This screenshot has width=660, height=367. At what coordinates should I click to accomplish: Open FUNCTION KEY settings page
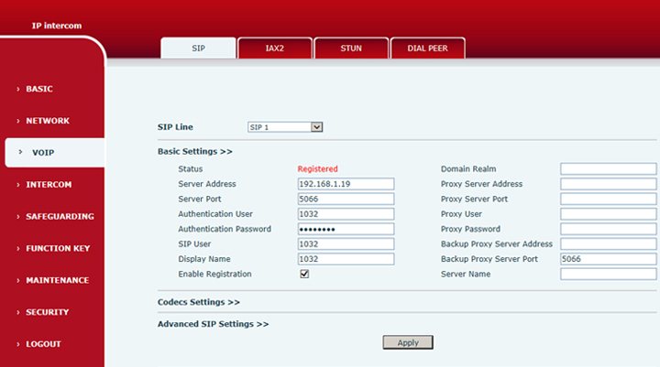(x=57, y=248)
